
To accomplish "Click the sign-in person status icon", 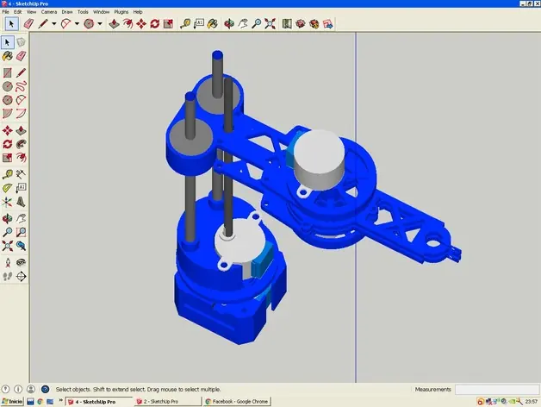I will 31,389.
